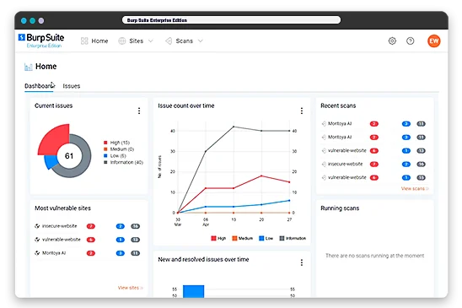This screenshot has height=308, width=462.
Task: Click Low (6) entry in donut legend
Action: [x=115, y=156]
